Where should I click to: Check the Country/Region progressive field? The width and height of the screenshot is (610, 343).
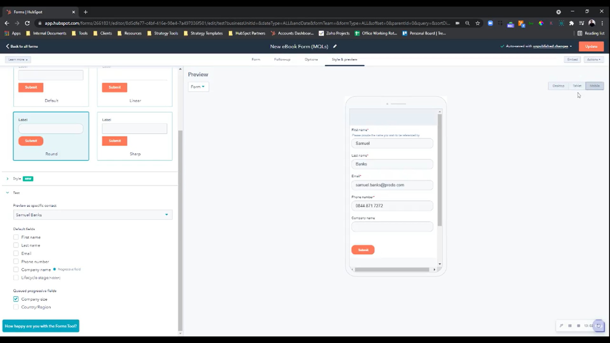point(16,307)
